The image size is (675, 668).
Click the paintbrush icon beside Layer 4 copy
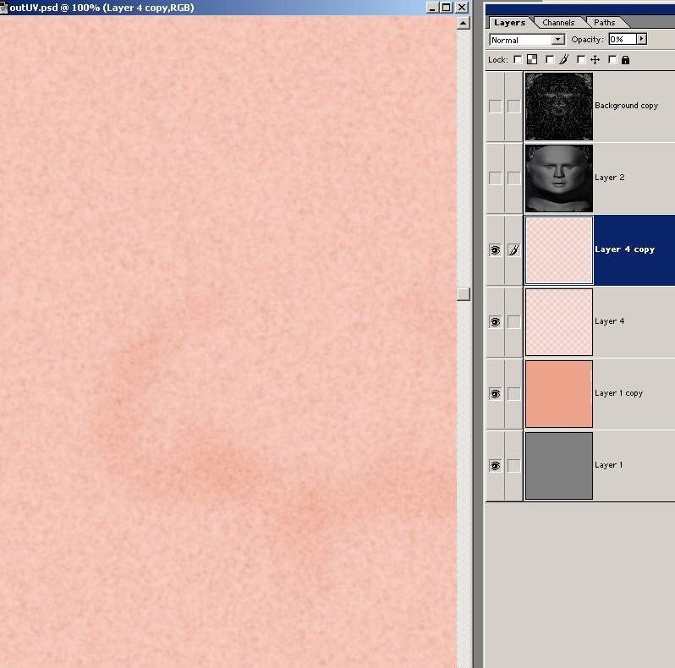click(513, 250)
